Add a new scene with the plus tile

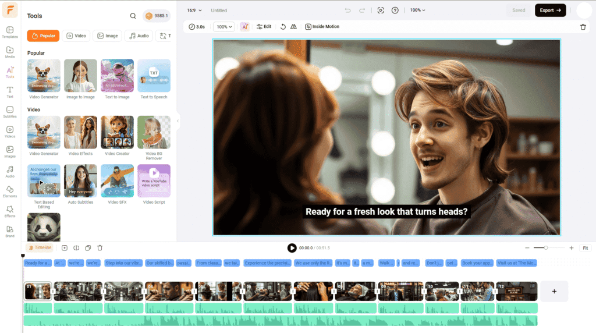[554, 292]
